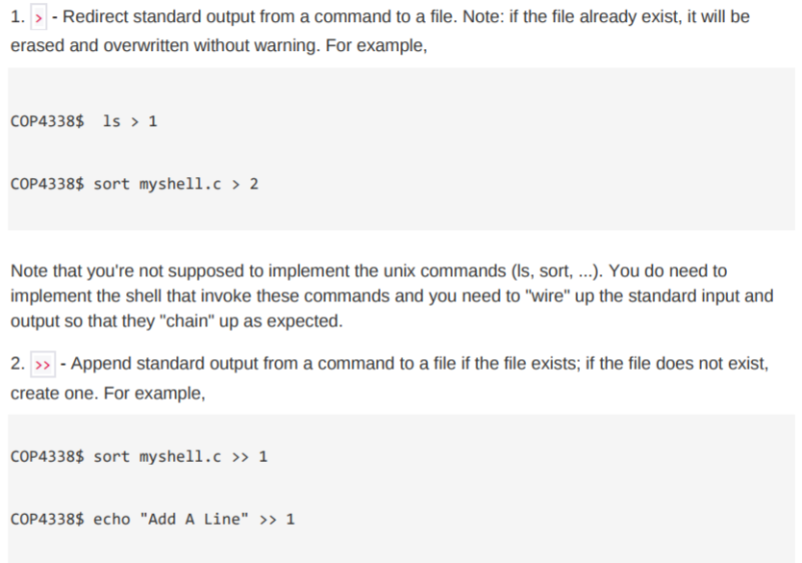Click the 'COP4338$' prompt before echo command
The width and height of the screenshot is (802, 563).
tap(47, 520)
